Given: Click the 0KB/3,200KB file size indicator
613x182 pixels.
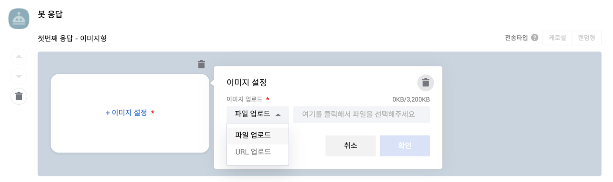Looking at the screenshot, I should pos(411,99).
